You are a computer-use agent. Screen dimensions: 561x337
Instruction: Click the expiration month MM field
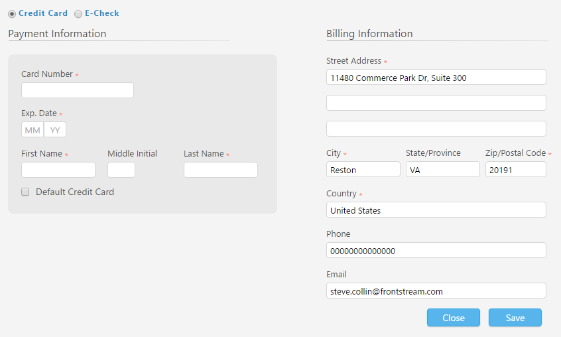pos(32,130)
